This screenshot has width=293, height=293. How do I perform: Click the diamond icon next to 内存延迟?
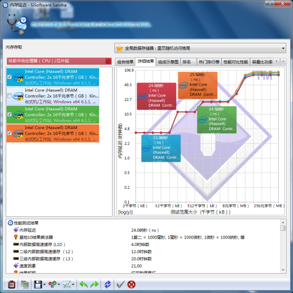coord(16,230)
